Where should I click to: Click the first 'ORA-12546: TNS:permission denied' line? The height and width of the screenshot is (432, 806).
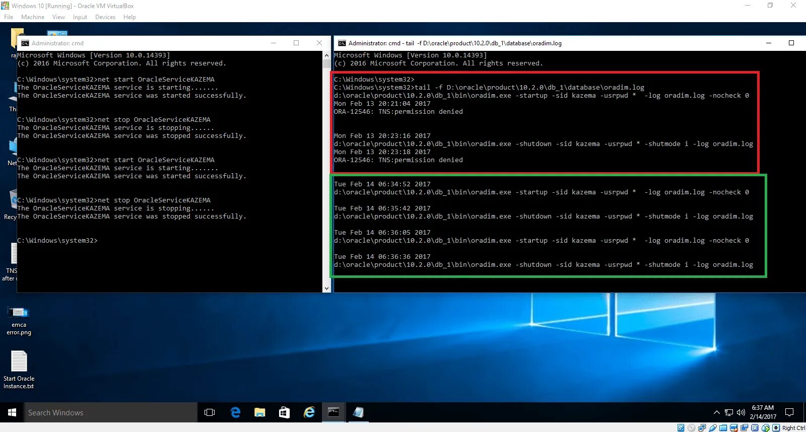[398, 112]
